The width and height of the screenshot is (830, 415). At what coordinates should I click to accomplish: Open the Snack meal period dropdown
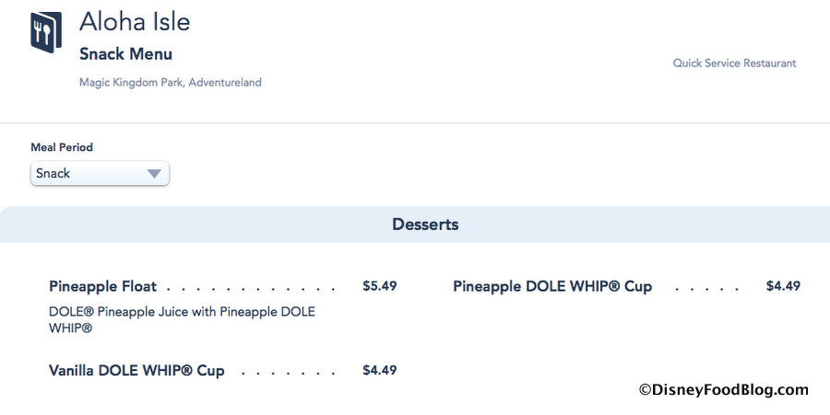[x=100, y=173]
